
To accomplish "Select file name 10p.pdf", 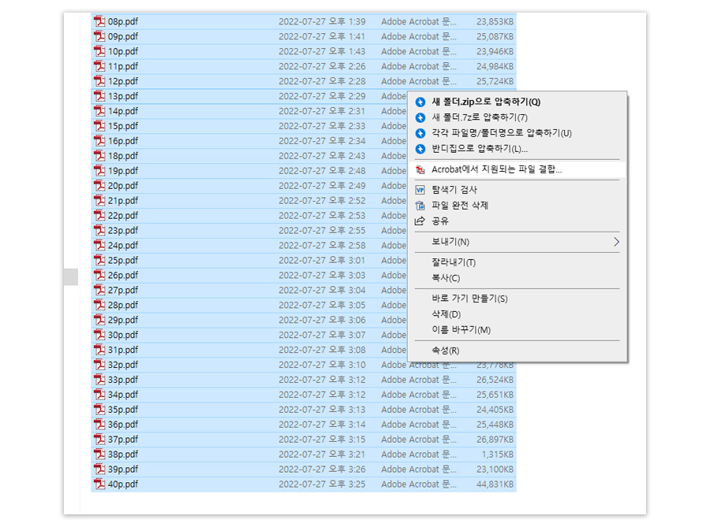I will point(123,51).
